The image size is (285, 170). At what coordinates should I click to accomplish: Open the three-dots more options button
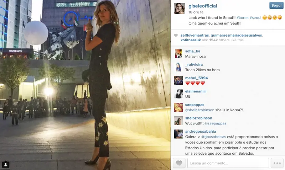pyautogui.click(x=277, y=163)
